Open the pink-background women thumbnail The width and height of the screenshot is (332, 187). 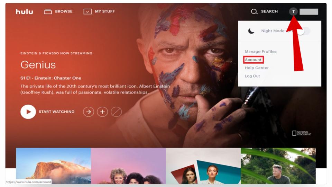tap(128, 166)
